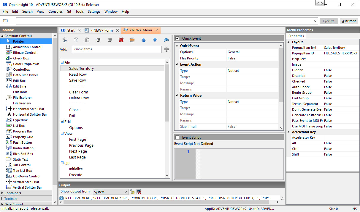Uncheck the Quick Event checkbox
360x212 pixels.
pyautogui.click(x=177, y=38)
